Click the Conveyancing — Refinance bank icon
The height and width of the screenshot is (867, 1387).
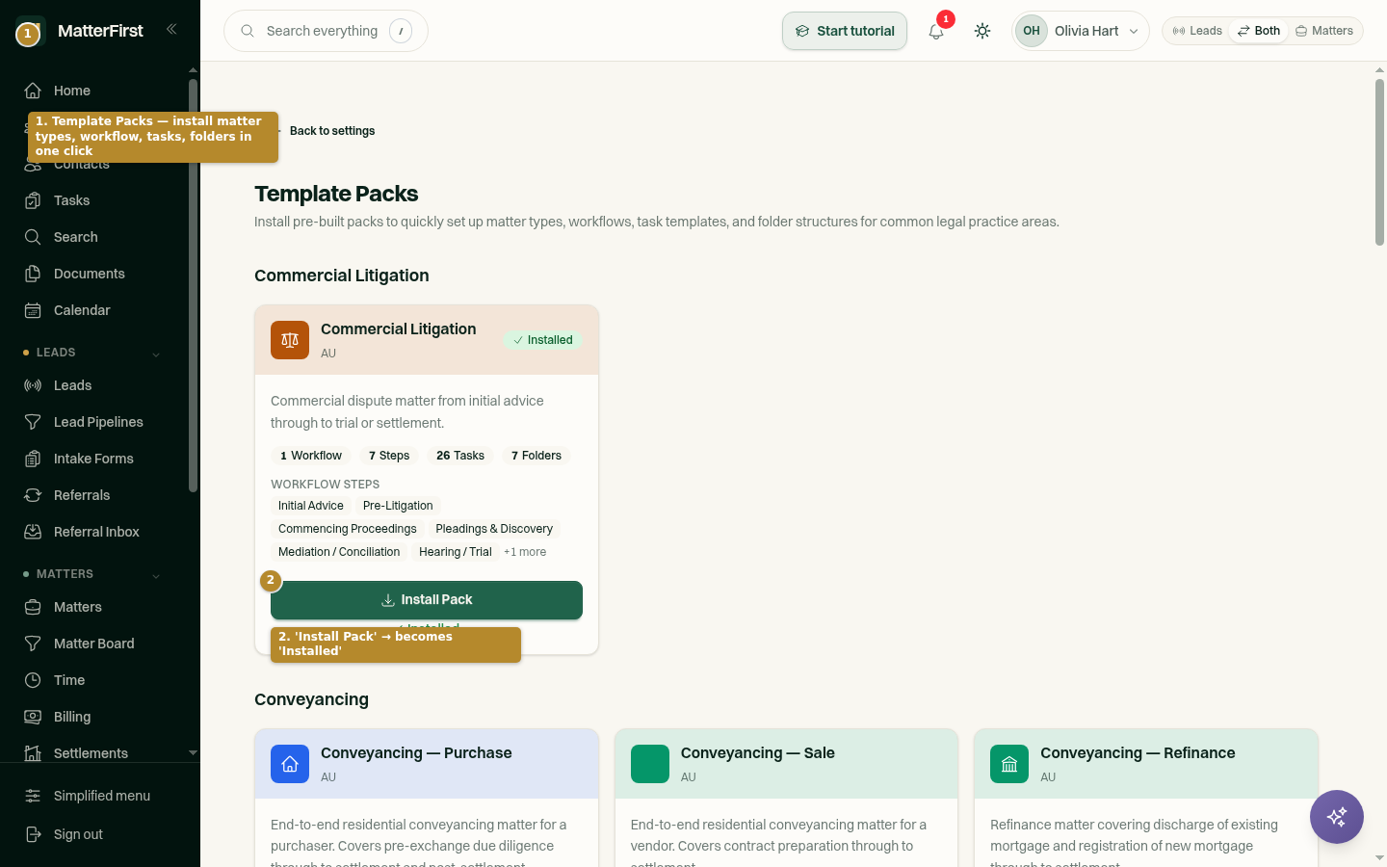click(x=1009, y=764)
